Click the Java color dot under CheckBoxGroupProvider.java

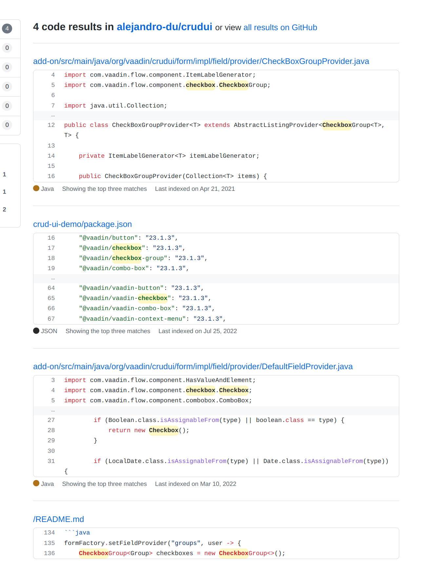pyautogui.click(x=36, y=189)
